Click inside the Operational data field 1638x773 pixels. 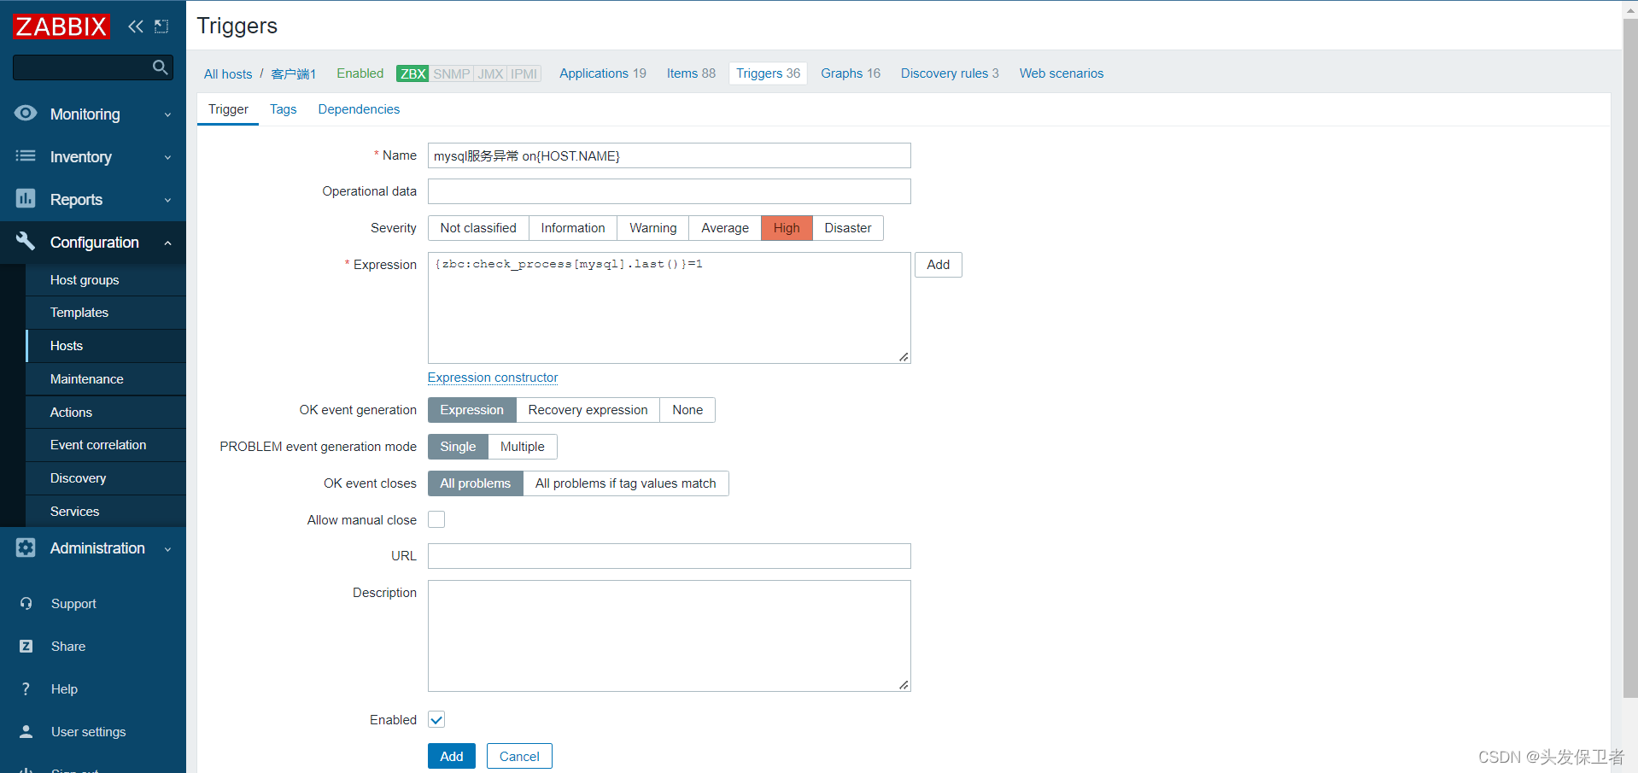[x=669, y=190]
